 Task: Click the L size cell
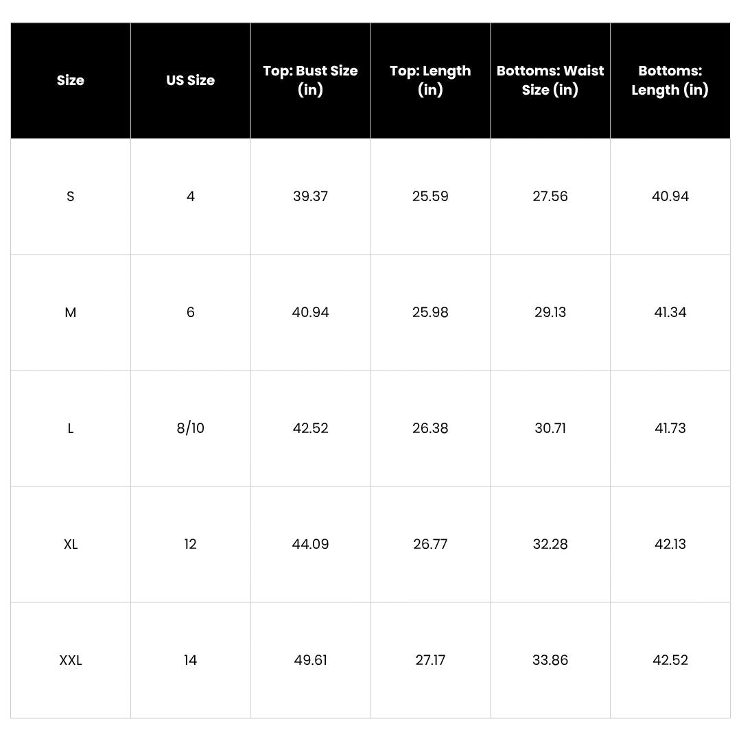pyautogui.click(x=71, y=429)
